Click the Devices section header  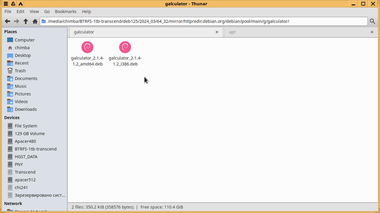coord(12,118)
